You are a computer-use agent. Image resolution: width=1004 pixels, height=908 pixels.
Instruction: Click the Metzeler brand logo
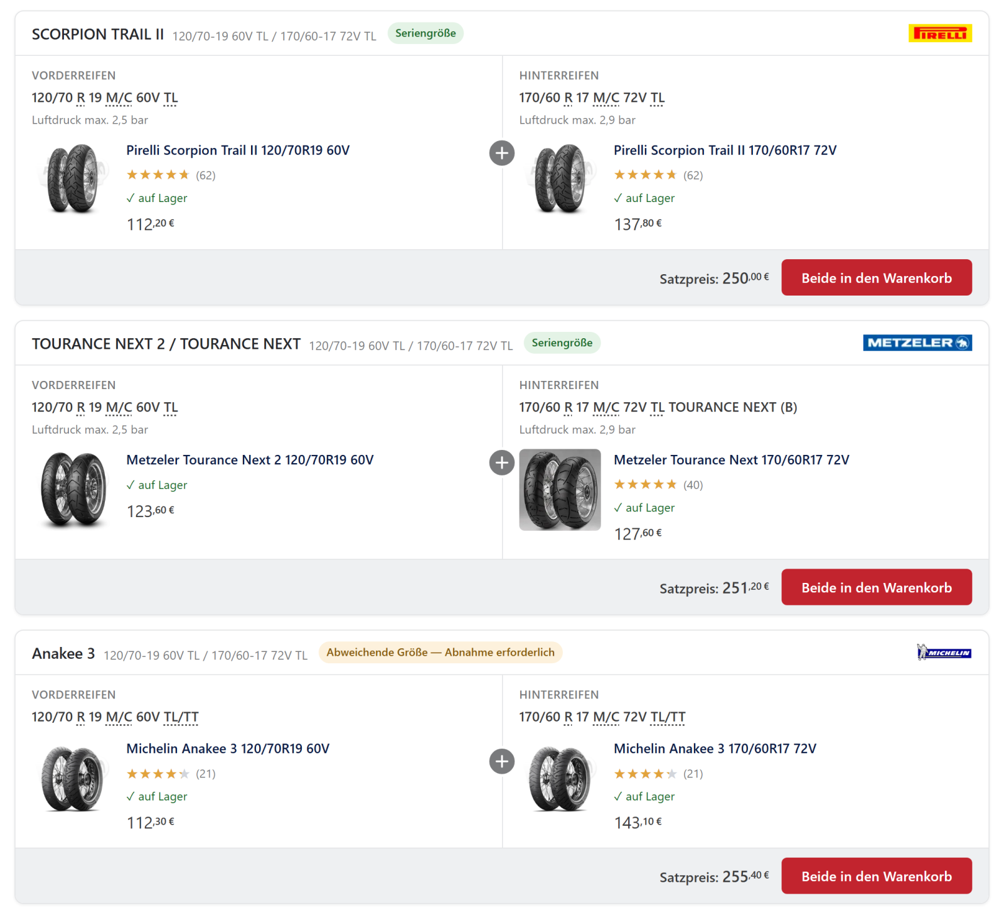click(x=917, y=343)
